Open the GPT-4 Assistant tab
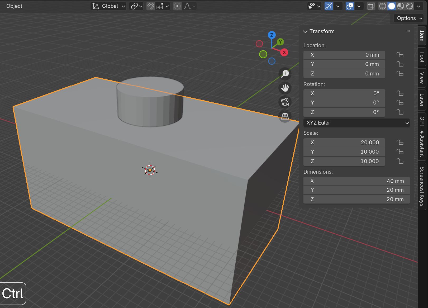Image resolution: width=428 pixels, height=308 pixels. pyautogui.click(x=422, y=136)
